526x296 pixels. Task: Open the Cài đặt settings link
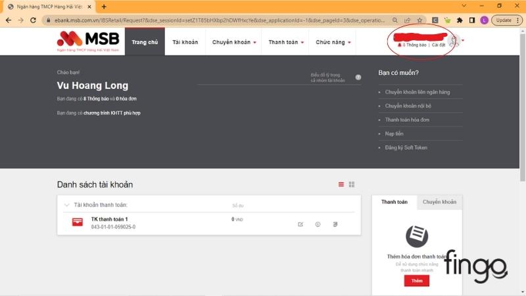[439, 45]
